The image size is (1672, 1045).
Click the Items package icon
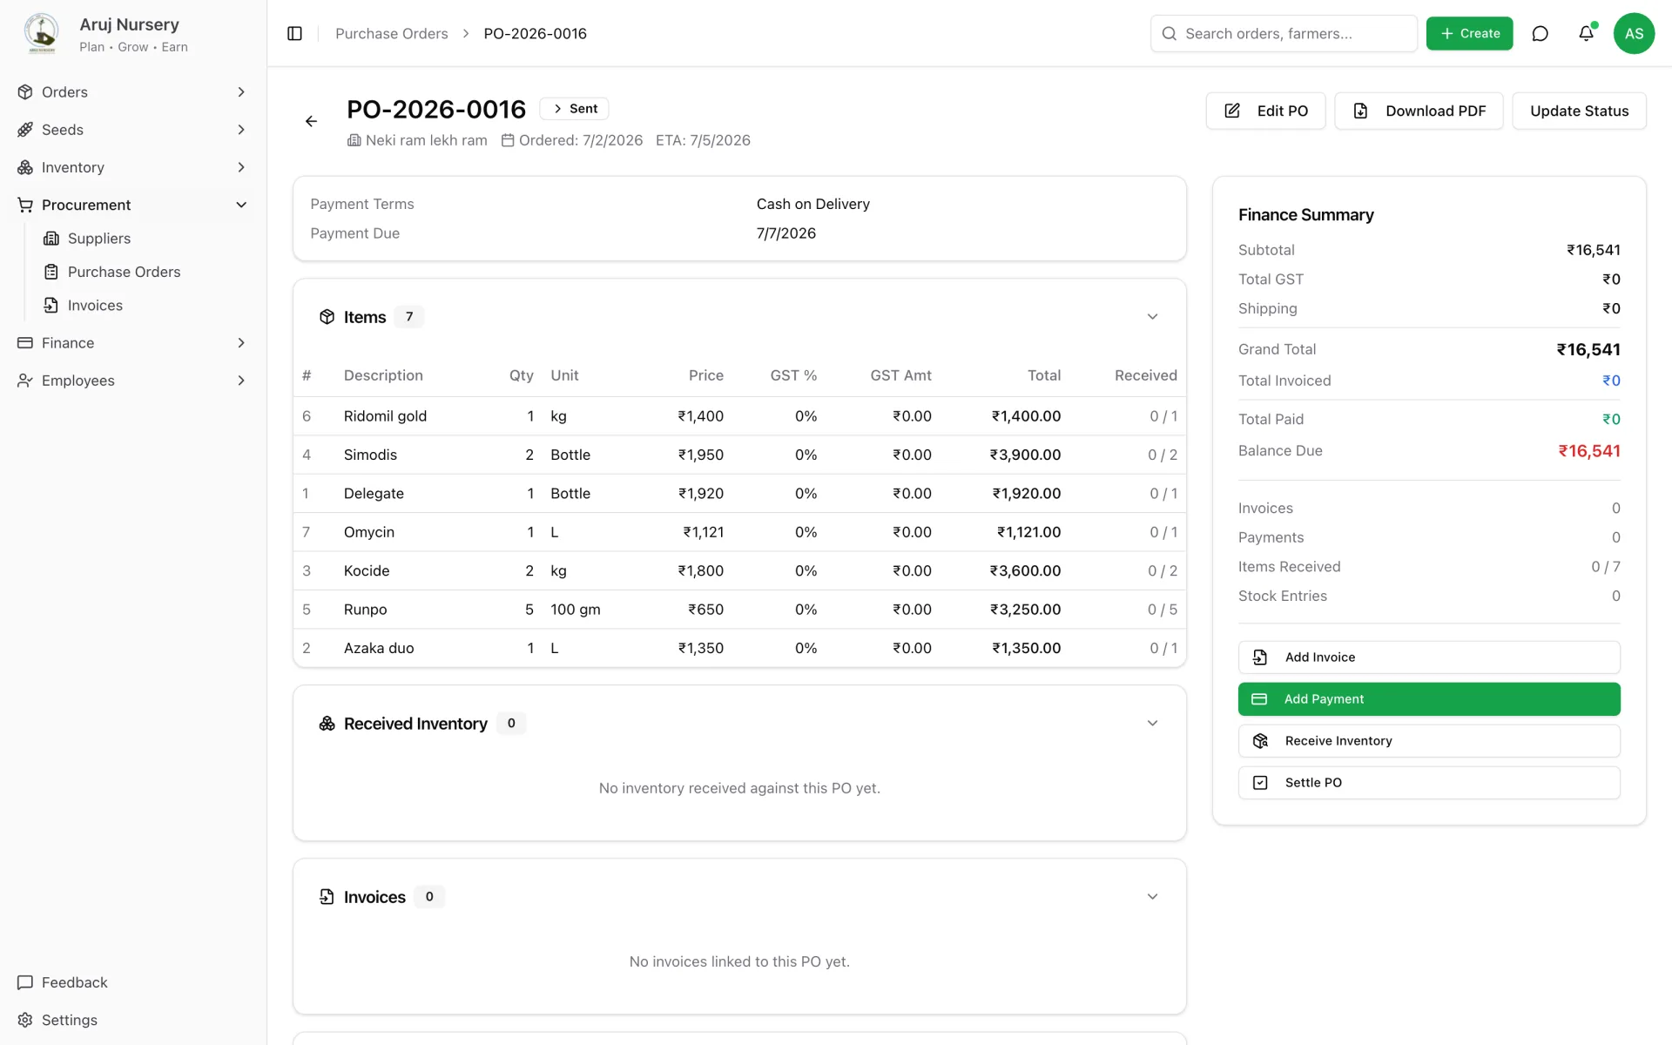tap(327, 317)
